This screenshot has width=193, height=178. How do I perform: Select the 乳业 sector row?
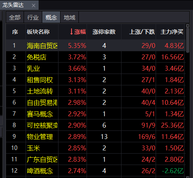(x=95, y=68)
